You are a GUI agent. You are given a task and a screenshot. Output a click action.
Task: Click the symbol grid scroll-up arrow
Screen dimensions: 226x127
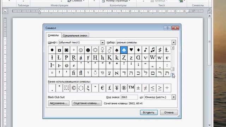pos(173,48)
